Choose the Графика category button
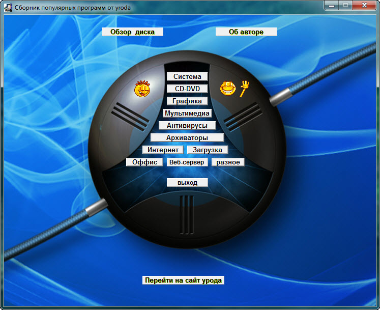This screenshot has width=380, height=310. [187, 101]
